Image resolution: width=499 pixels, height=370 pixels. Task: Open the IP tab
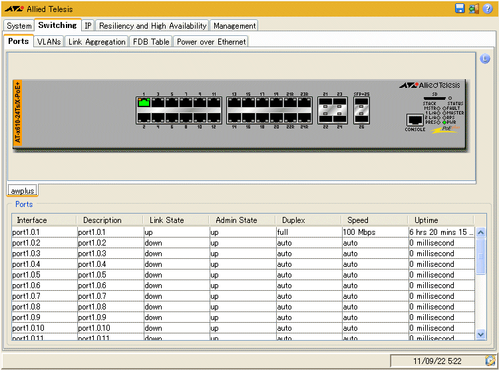[x=88, y=26]
